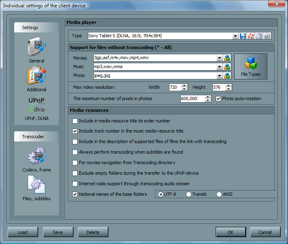The image size is (288, 244).
Task: Click the file types cubes icon for Movies
Action: pos(227,58)
